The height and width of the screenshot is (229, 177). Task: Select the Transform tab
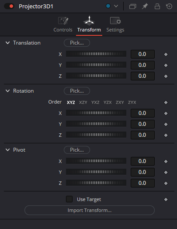coord(89,24)
